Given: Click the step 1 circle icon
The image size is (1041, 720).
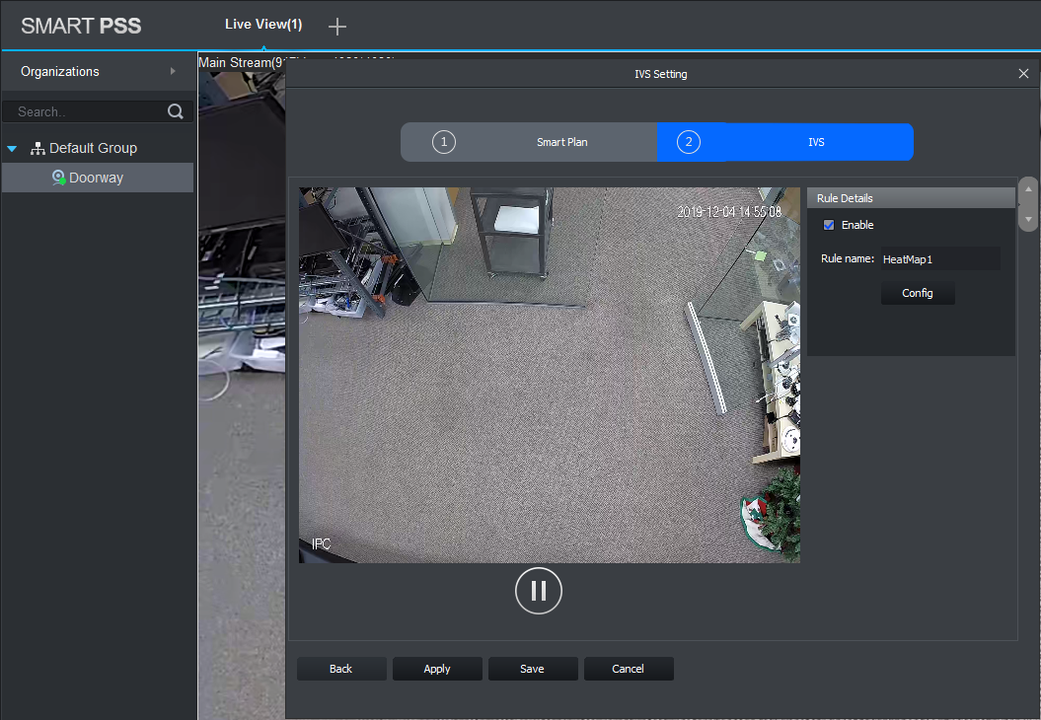Looking at the screenshot, I should [444, 142].
